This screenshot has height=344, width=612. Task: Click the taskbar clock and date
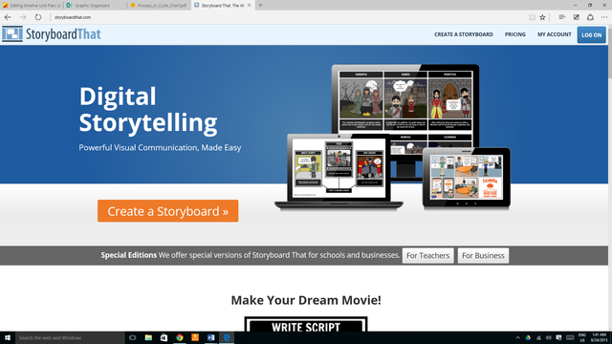click(600, 337)
